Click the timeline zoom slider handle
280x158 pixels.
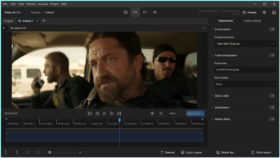click(x=50, y=152)
